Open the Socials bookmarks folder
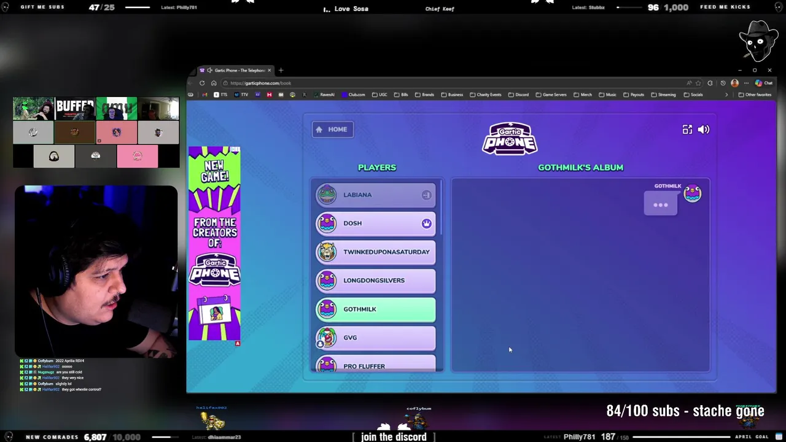The width and height of the screenshot is (786, 442). [x=693, y=95]
